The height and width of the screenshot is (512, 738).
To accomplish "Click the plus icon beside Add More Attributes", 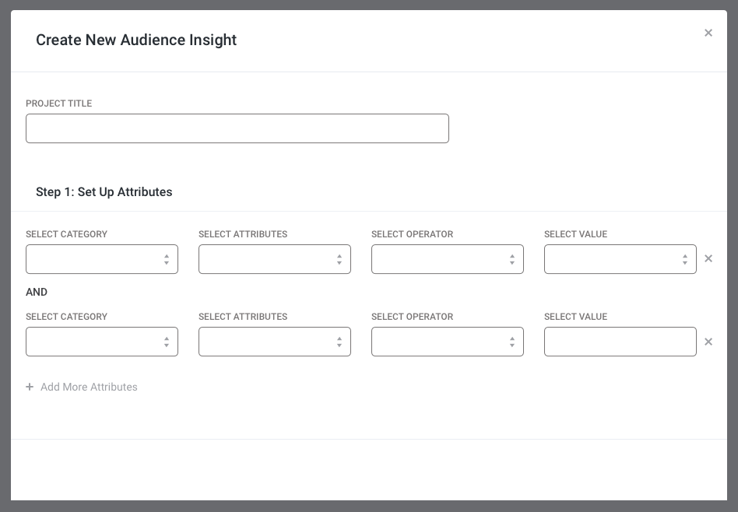I will coord(30,387).
